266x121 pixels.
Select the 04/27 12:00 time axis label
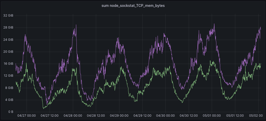[50, 116]
